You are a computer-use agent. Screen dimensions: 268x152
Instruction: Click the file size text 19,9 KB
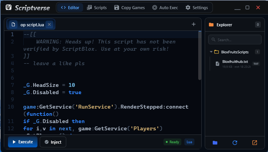pos(227,67)
